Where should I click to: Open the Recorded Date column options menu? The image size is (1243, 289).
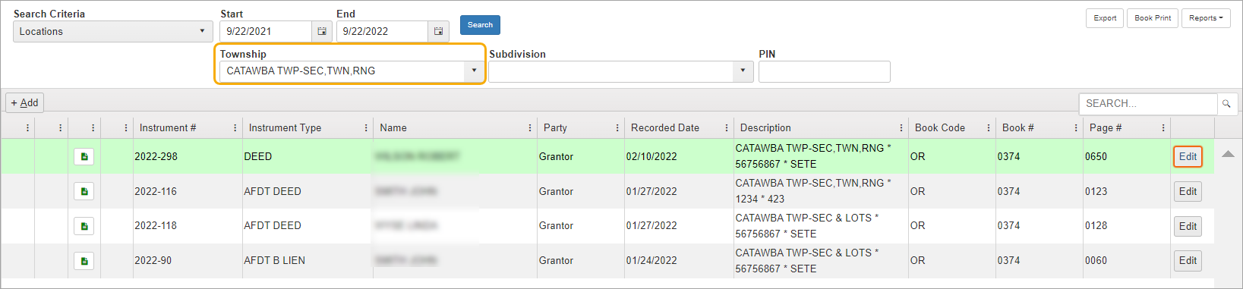[727, 128]
